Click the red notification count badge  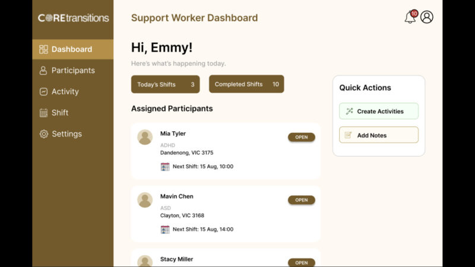coord(414,13)
